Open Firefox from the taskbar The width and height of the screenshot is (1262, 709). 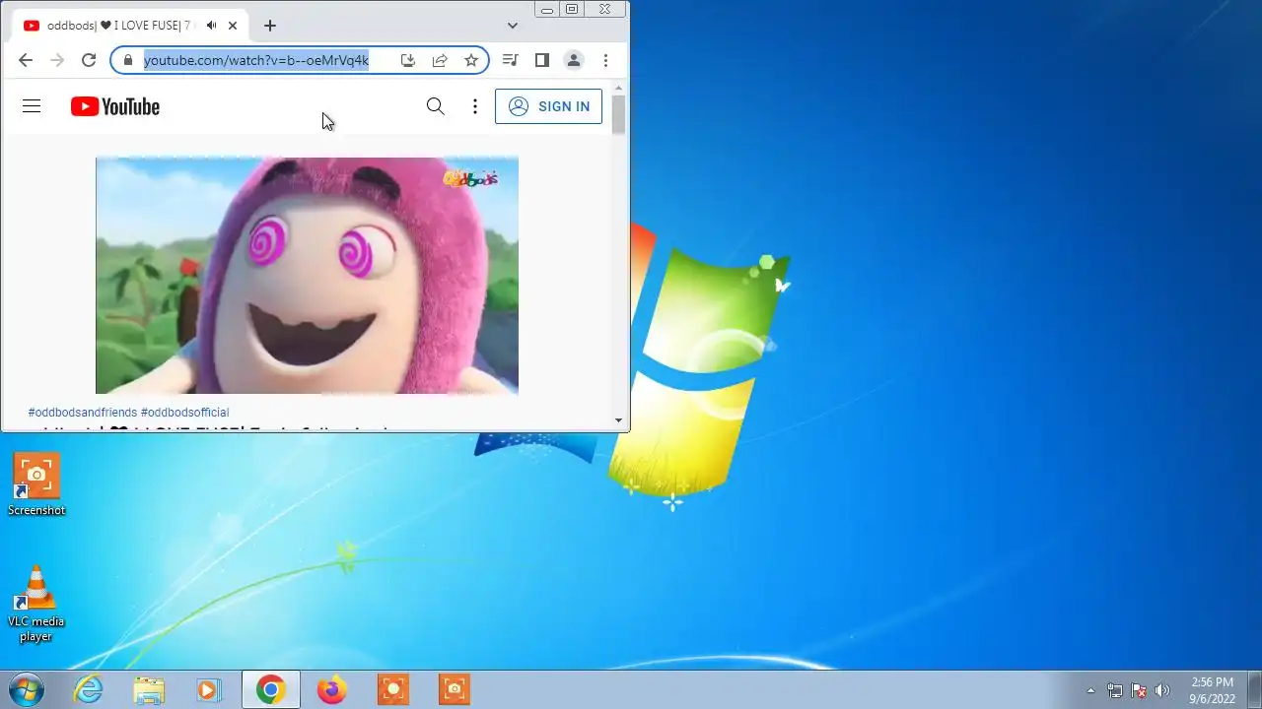332,689
